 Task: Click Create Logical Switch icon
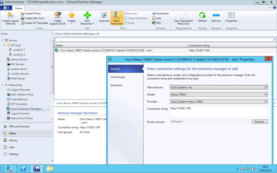[58, 18]
